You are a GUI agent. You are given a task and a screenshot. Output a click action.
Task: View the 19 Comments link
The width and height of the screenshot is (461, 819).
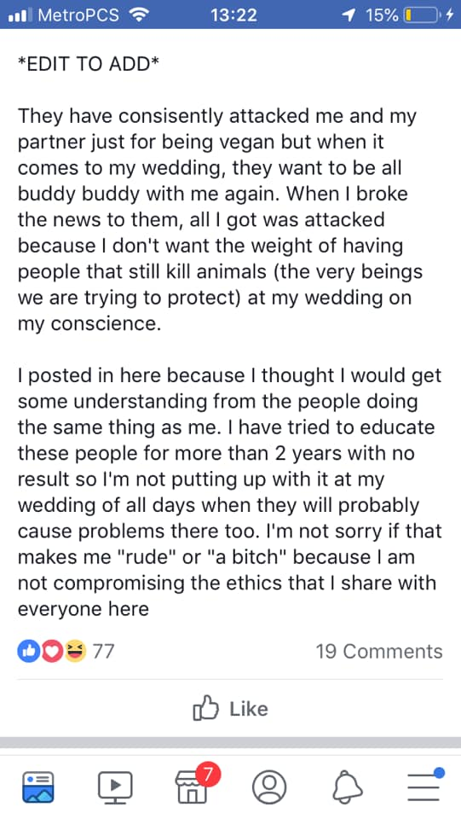pyautogui.click(x=379, y=651)
